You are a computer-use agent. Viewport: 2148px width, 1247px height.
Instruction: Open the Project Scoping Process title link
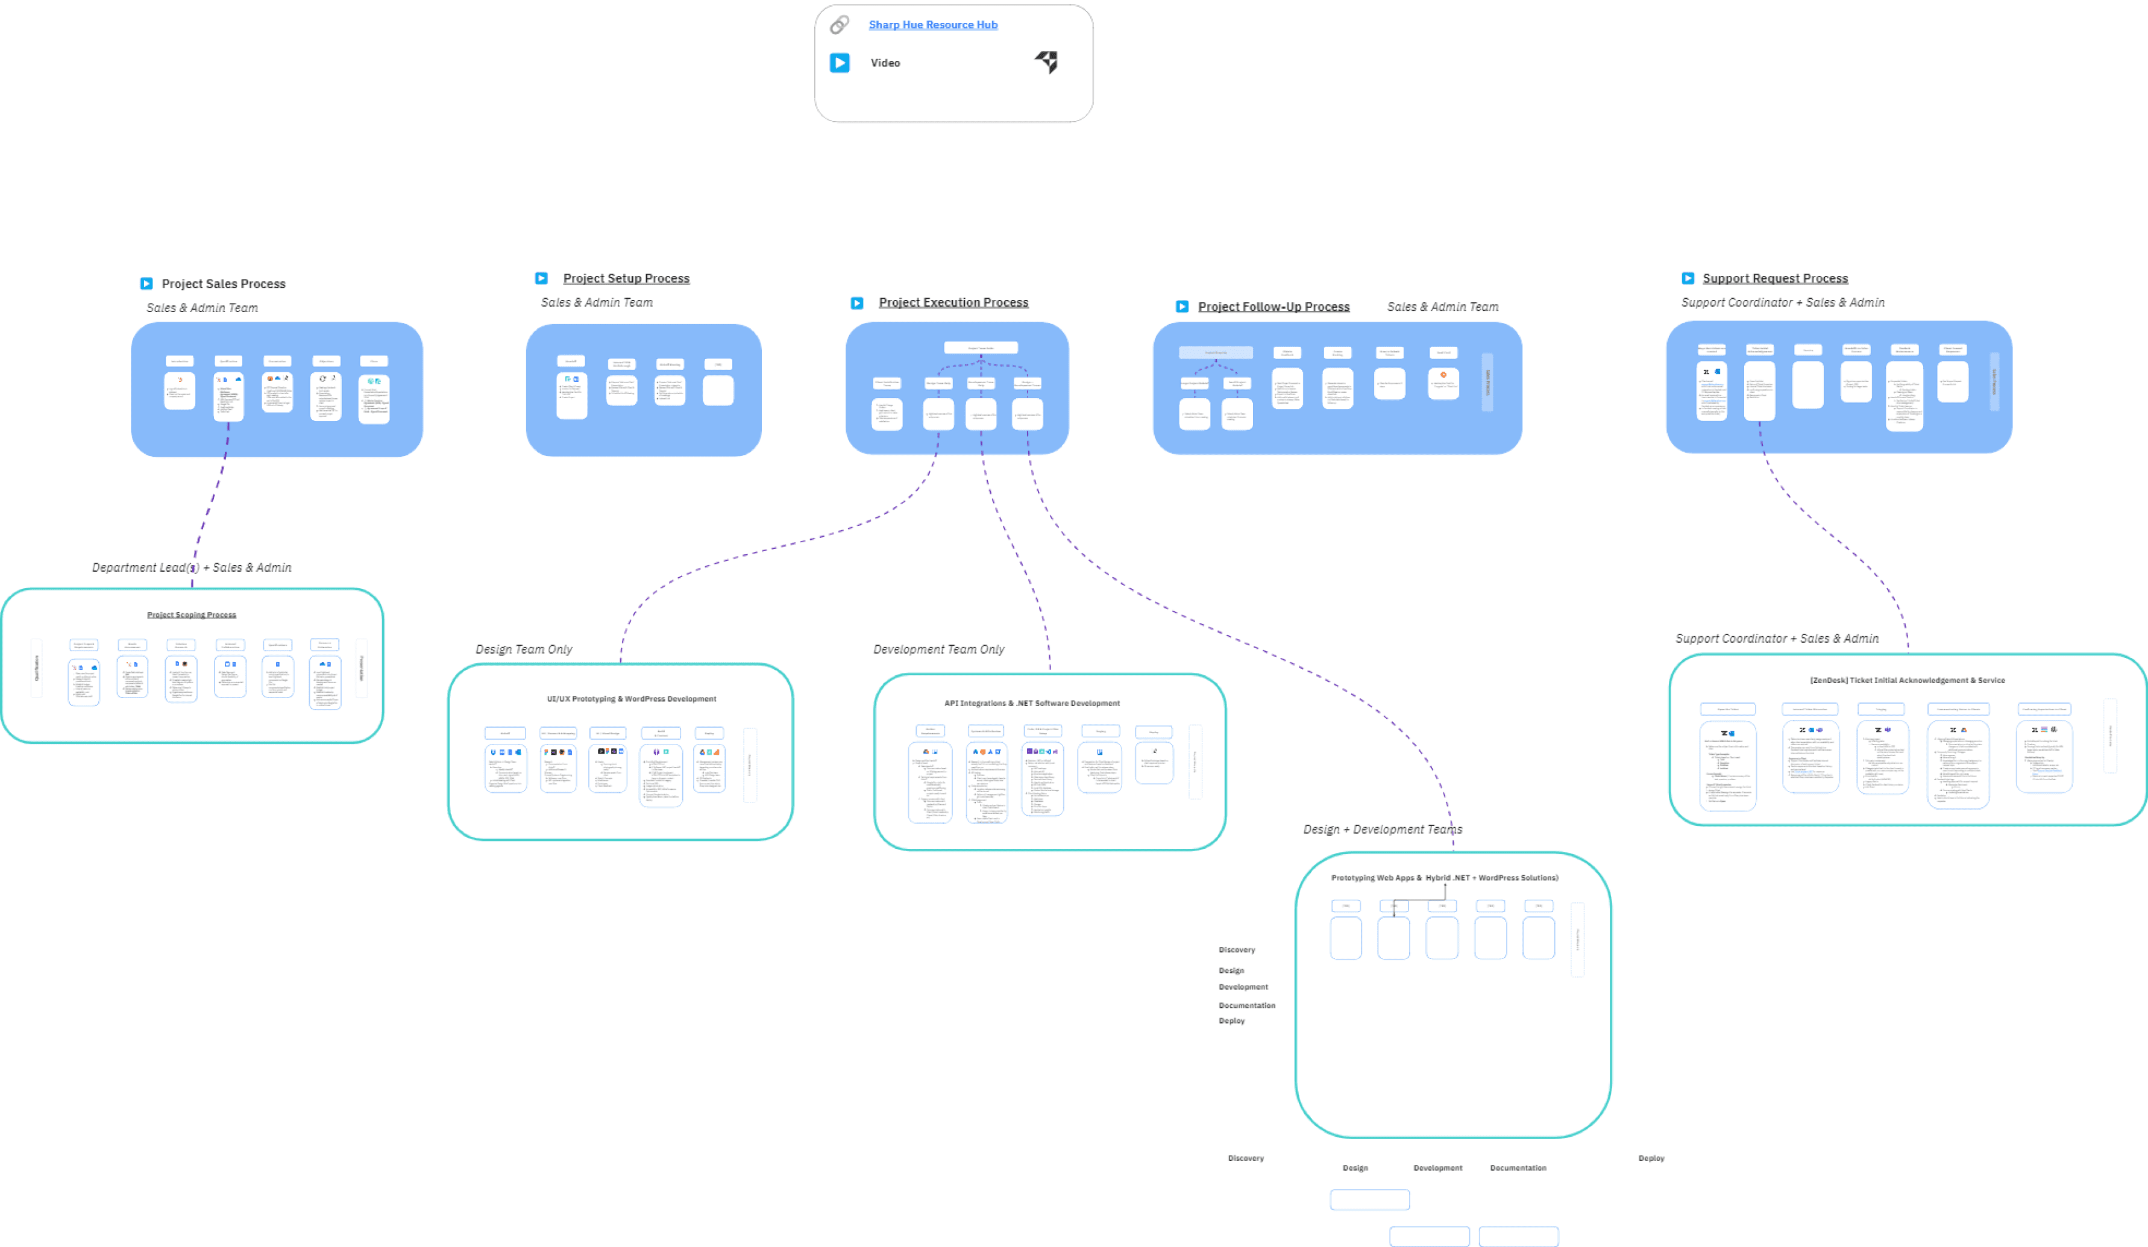(192, 615)
